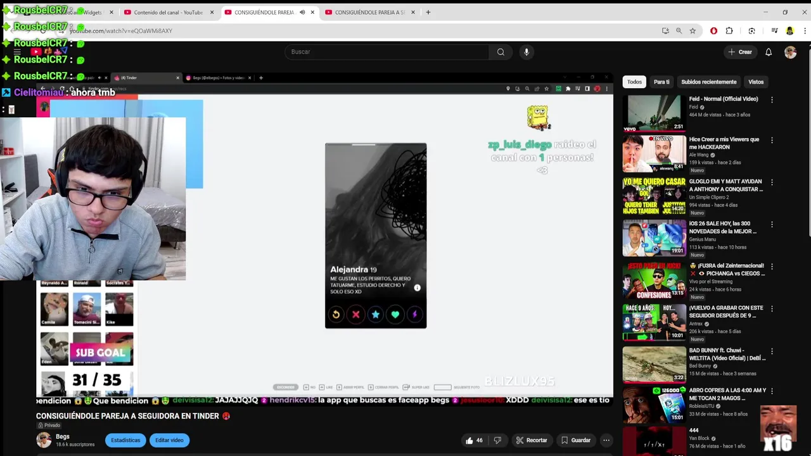Open options for BAD BUNNY WELTITA video
Image resolution: width=811 pixels, height=456 pixels.
(772, 351)
